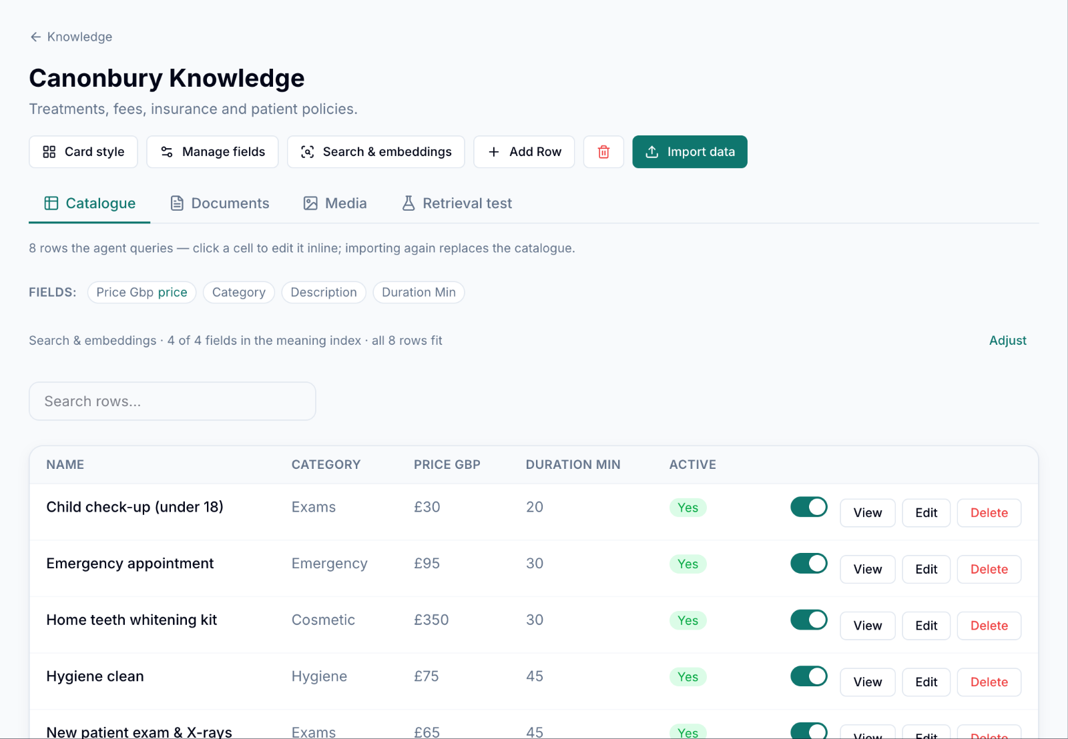This screenshot has height=739, width=1068.
Task: Delete the Emergency appointment row
Action: point(989,570)
